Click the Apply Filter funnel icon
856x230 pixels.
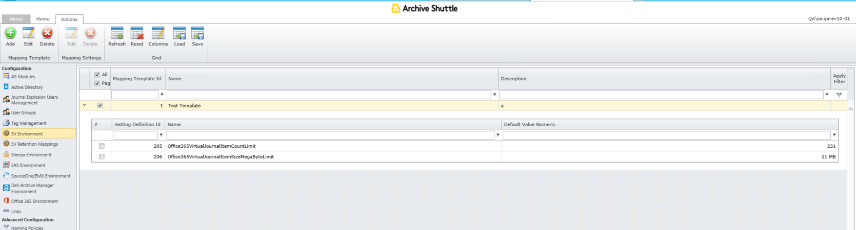(839, 95)
